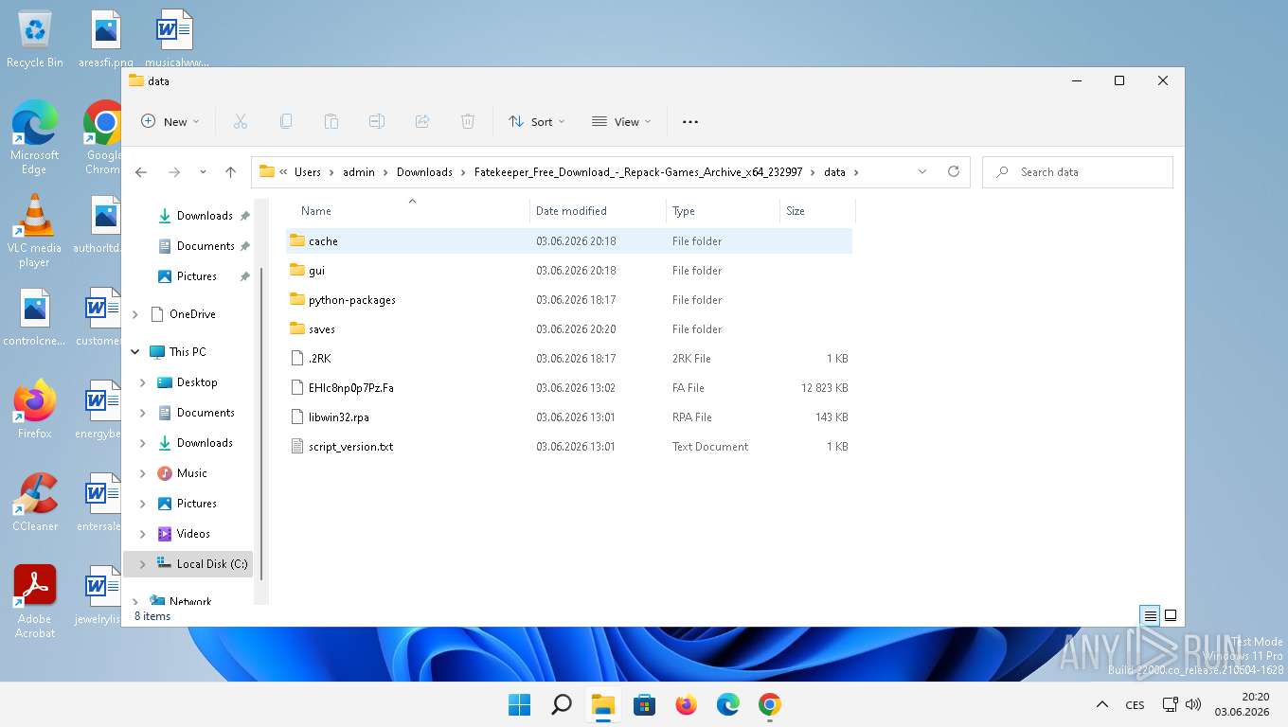1288x727 pixels.
Task: Select Microsoft Edge desktop shortcut
Action: pyautogui.click(x=35, y=138)
